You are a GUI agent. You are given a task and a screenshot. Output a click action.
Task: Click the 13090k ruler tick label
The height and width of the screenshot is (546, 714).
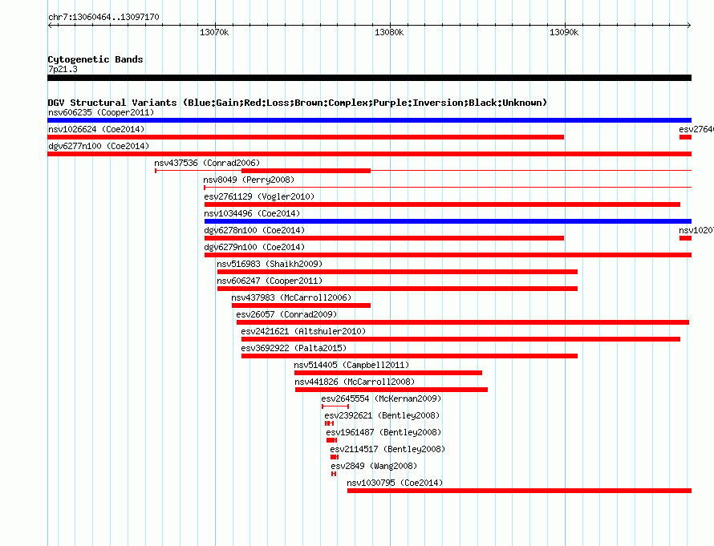point(564,32)
